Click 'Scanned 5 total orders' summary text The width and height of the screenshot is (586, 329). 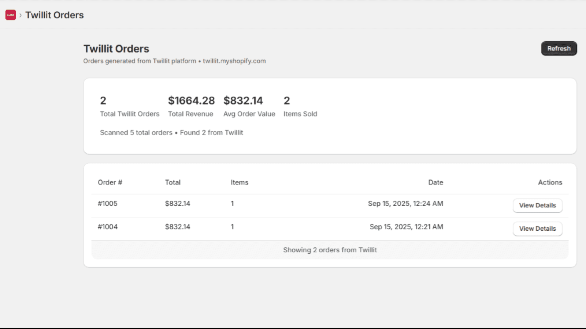[136, 133]
